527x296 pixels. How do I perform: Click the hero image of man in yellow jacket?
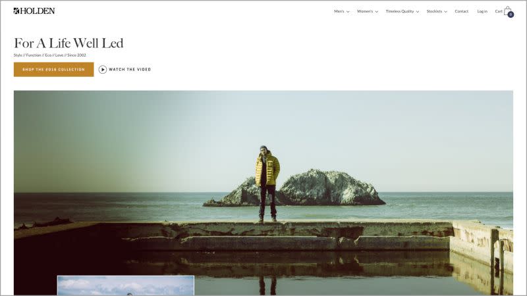[263, 193]
